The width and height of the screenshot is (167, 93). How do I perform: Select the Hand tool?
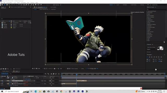(7, 5)
